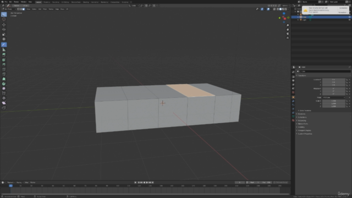Toggle visibility eye of Light
The image size is (352, 198).
pyautogui.click(x=349, y=20)
